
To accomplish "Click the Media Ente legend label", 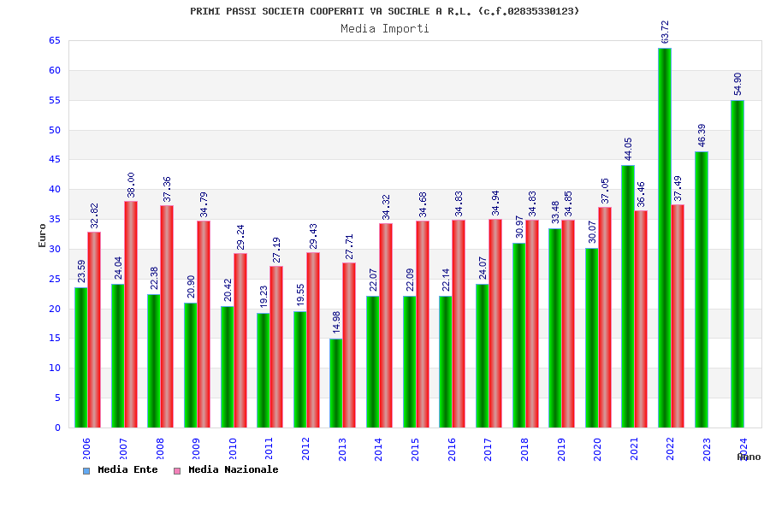I will (127, 469).
